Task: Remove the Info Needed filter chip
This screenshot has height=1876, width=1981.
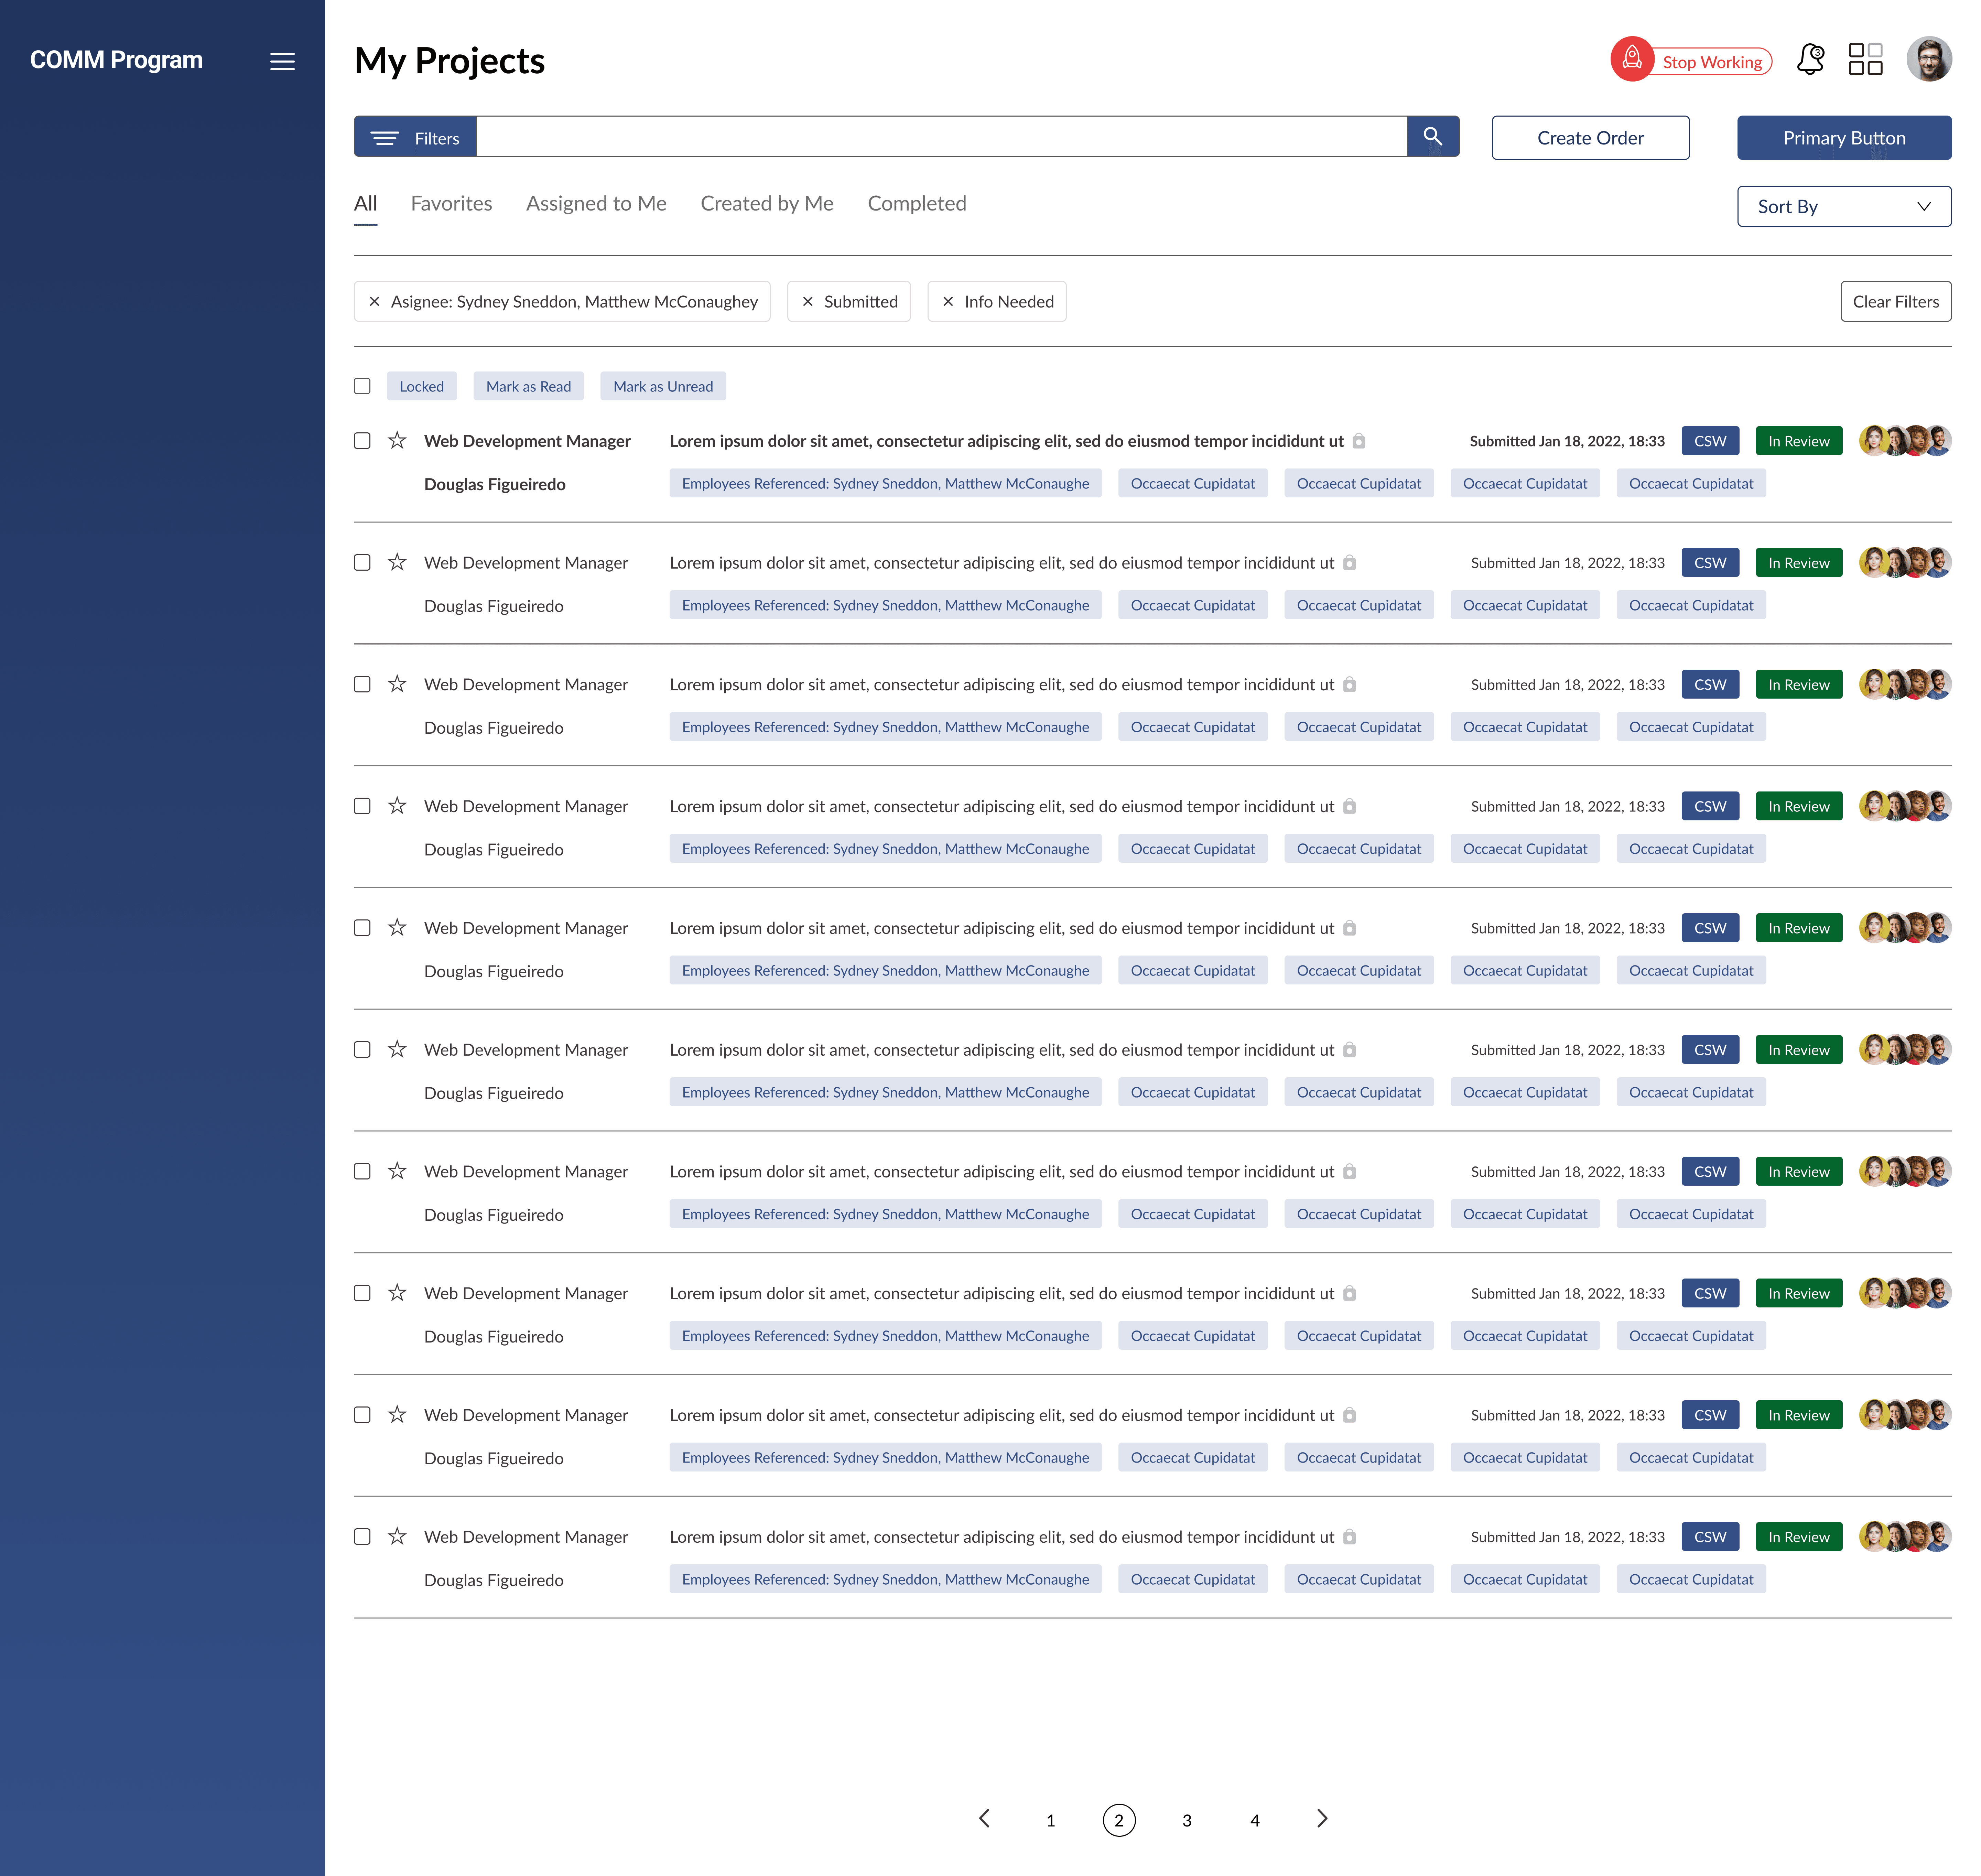Action: pos(948,302)
